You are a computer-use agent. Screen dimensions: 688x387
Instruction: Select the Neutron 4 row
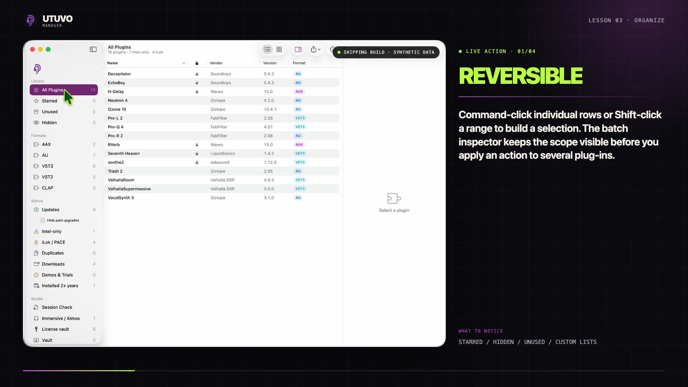(x=222, y=100)
